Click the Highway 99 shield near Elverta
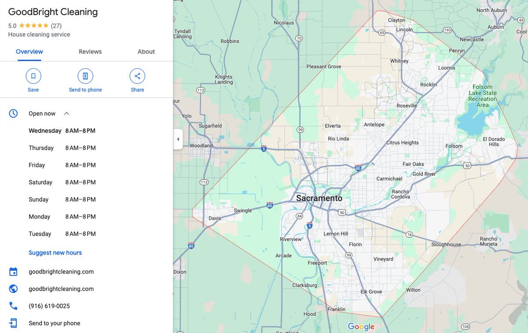Screen dimensions: 528x333 point(300,130)
